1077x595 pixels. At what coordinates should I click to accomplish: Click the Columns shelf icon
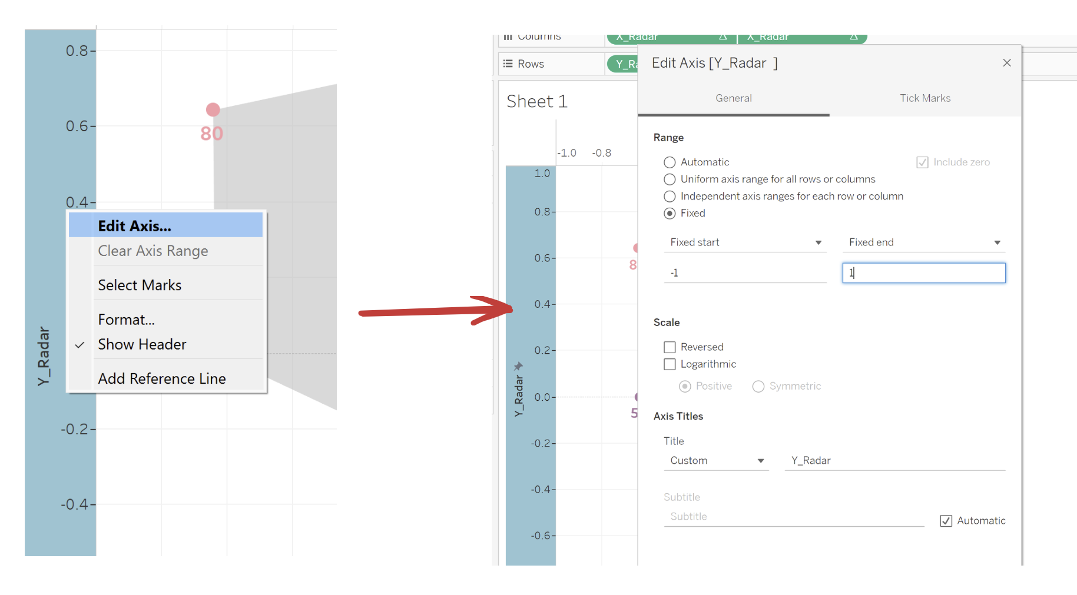point(508,37)
